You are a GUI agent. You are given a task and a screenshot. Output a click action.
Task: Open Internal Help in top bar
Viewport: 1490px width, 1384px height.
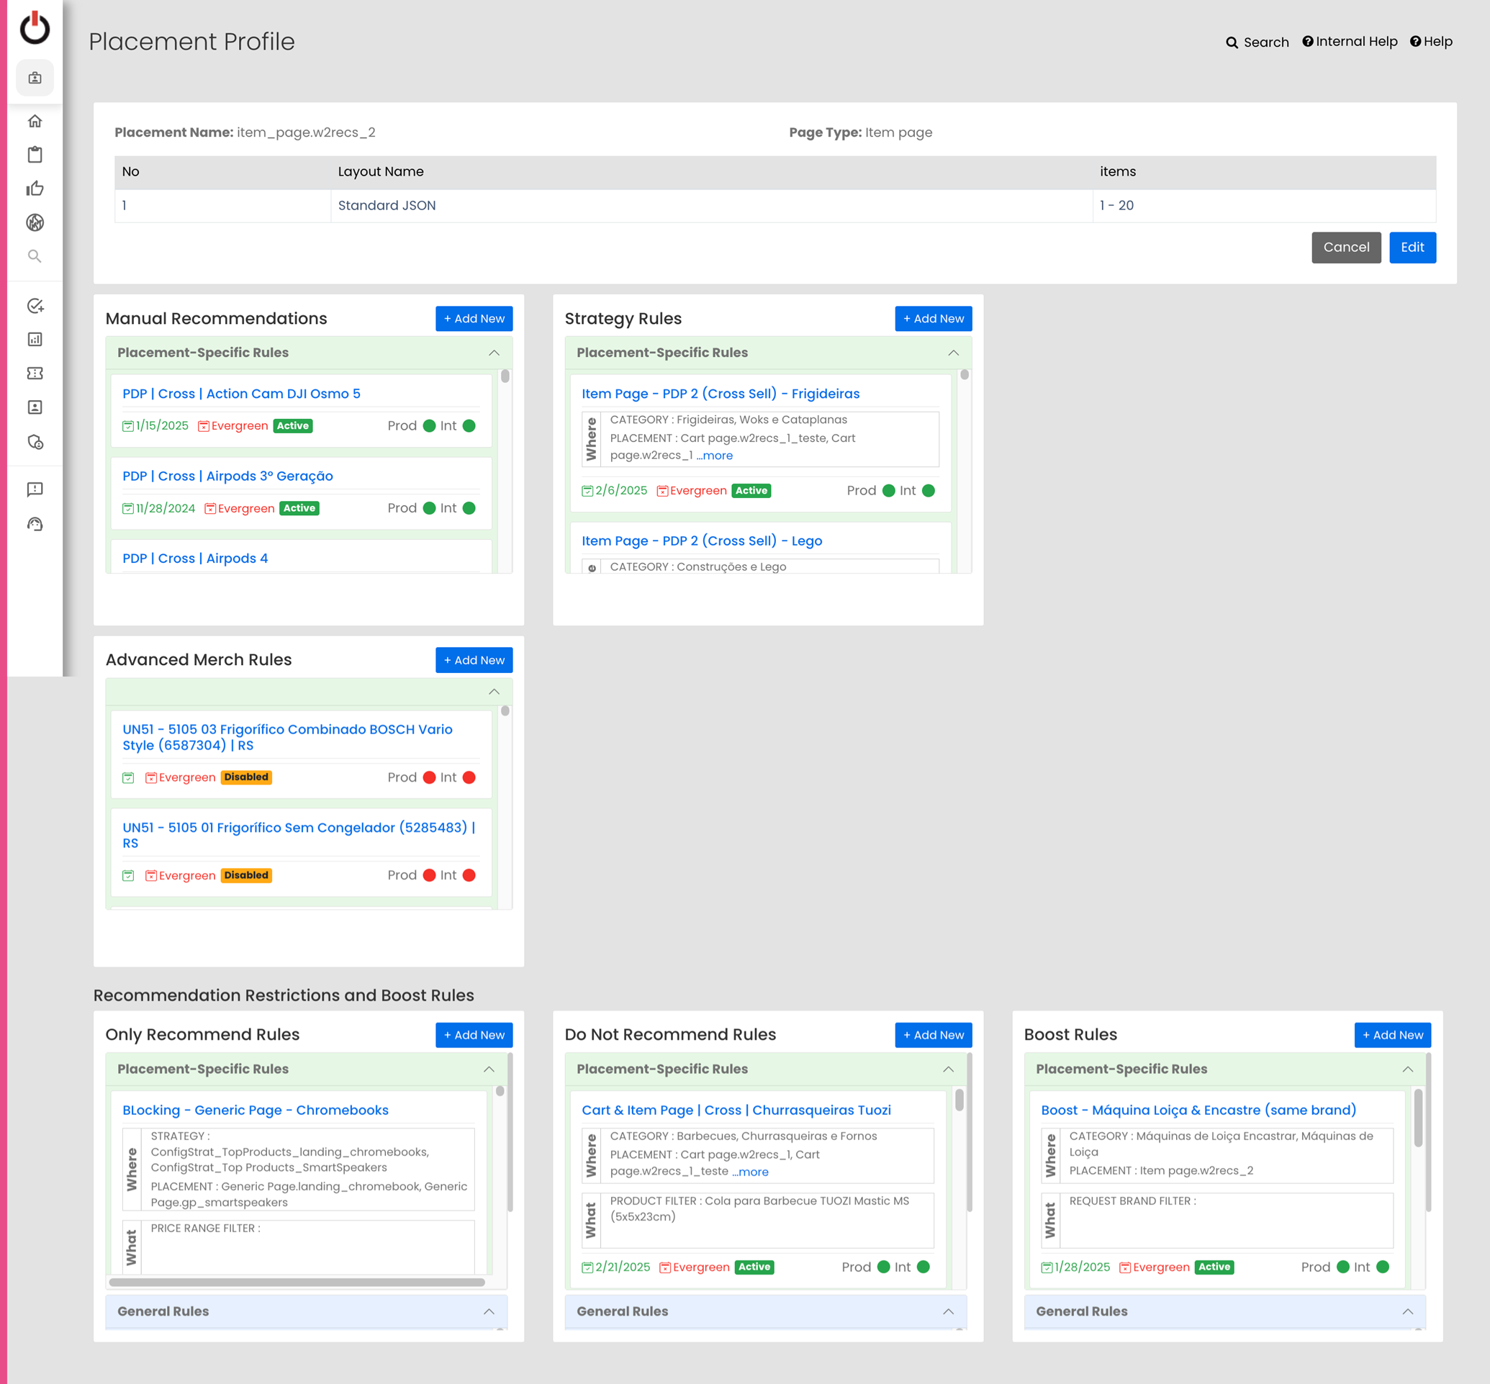pyautogui.click(x=1349, y=42)
